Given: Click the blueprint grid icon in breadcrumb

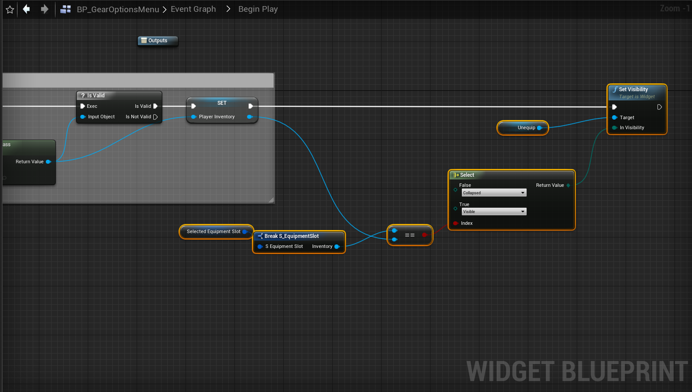Looking at the screenshot, I should [x=65, y=9].
